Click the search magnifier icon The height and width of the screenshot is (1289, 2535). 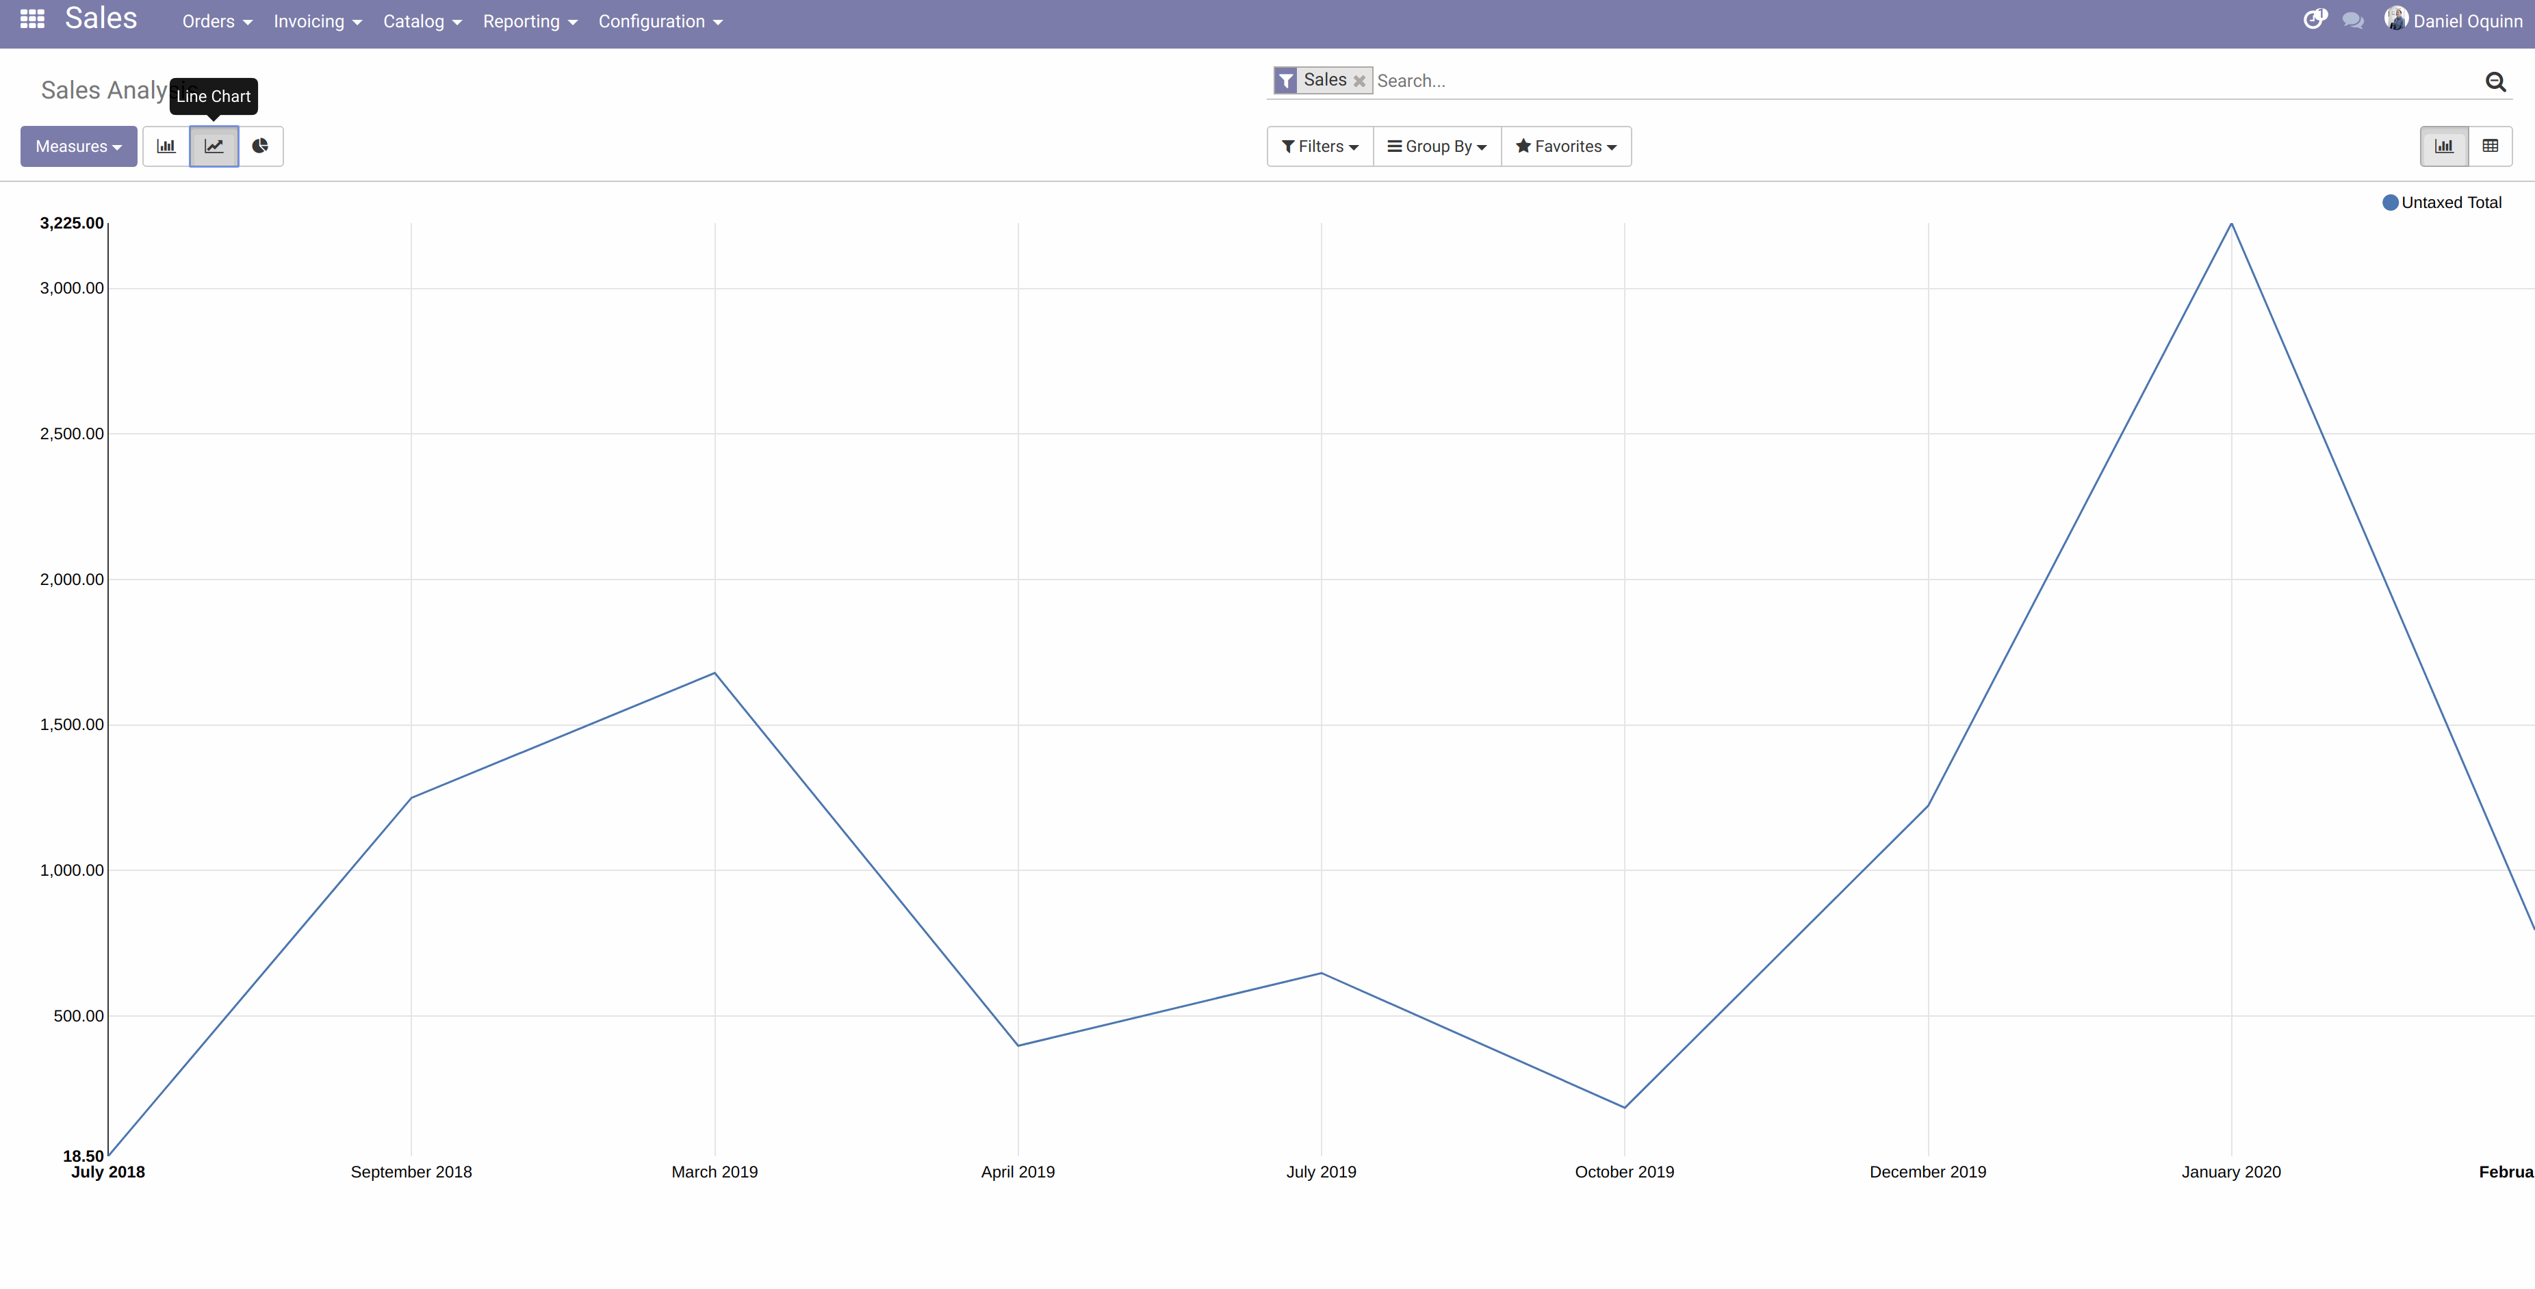coord(2495,81)
